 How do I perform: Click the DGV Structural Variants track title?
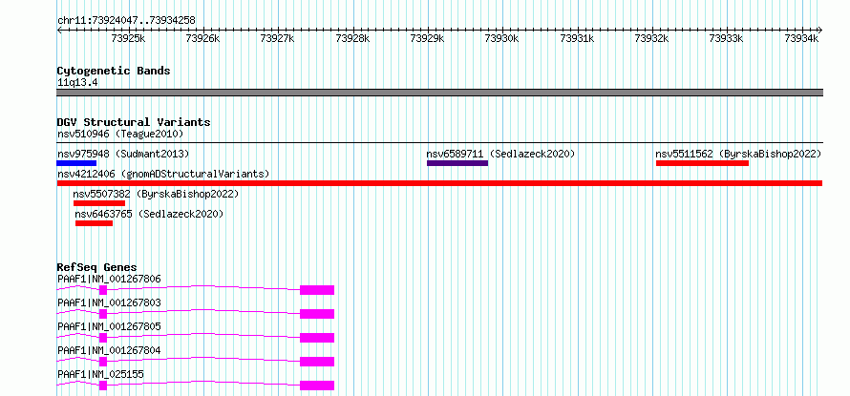point(134,122)
